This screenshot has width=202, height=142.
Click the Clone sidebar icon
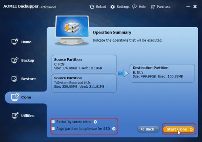click(x=15, y=97)
